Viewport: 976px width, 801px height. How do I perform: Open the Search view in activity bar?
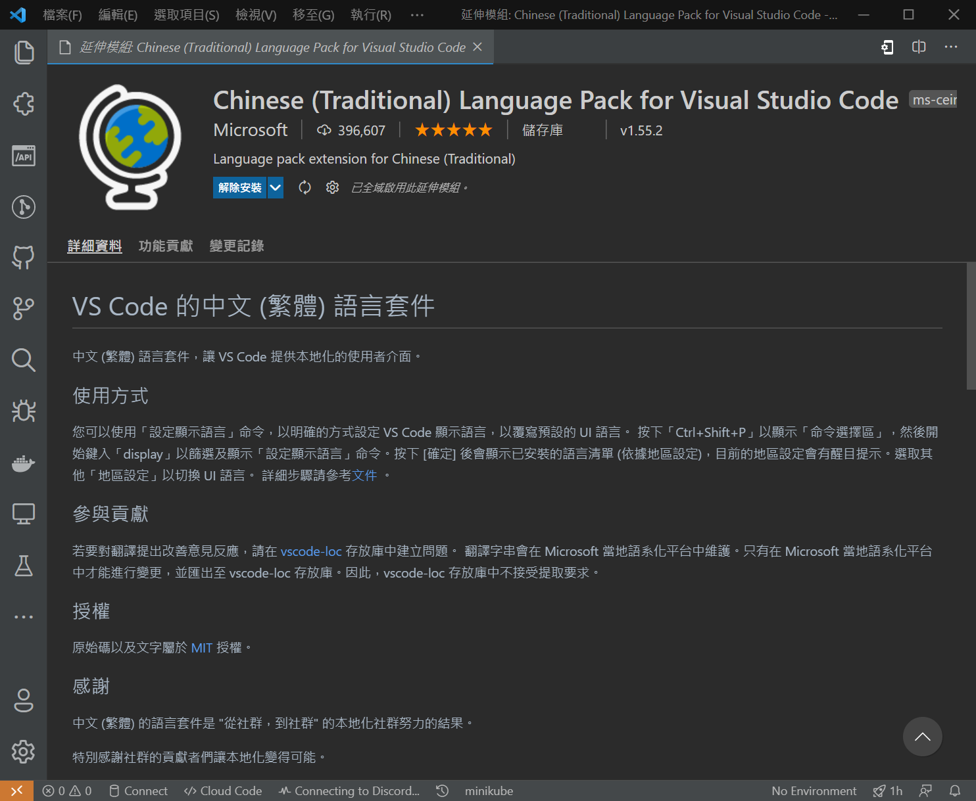click(x=24, y=360)
